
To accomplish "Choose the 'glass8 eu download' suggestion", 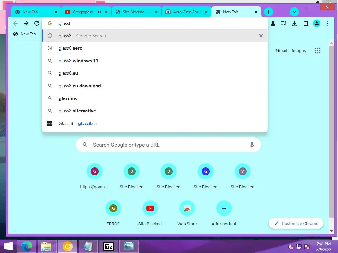I will point(155,86).
